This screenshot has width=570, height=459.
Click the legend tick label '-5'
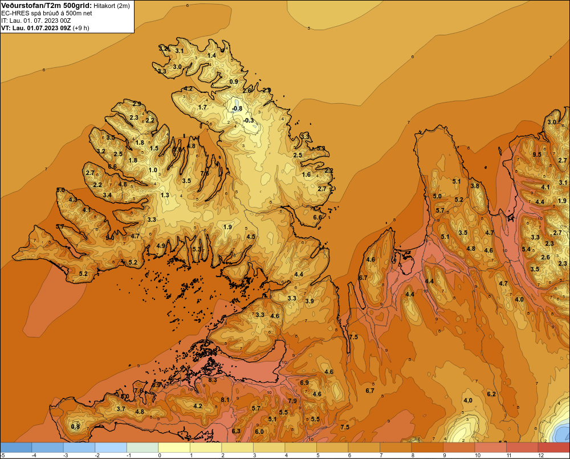2,456
